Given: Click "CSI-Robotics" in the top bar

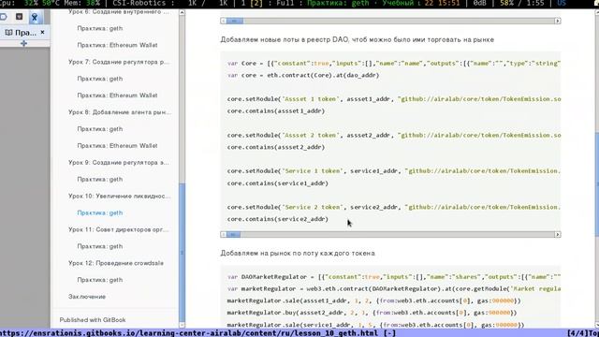Looking at the screenshot, I should click(139, 4).
